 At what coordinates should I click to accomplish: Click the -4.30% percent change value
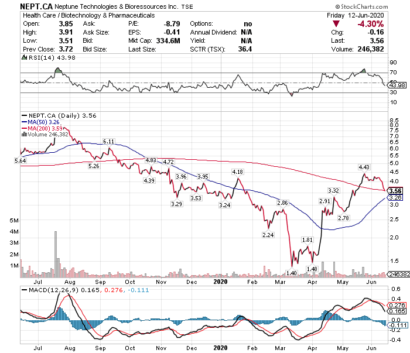pyautogui.click(x=371, y=24)
